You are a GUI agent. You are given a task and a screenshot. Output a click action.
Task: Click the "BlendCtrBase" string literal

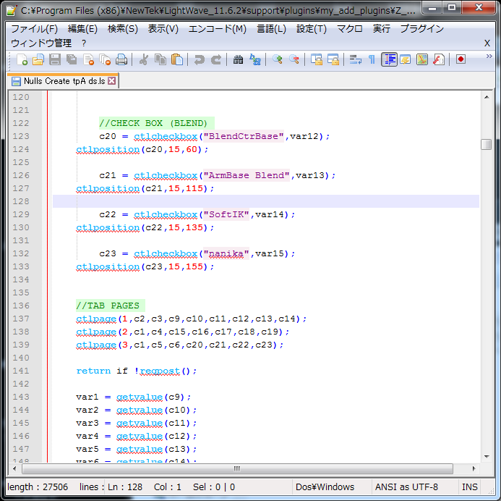(243, 136)
